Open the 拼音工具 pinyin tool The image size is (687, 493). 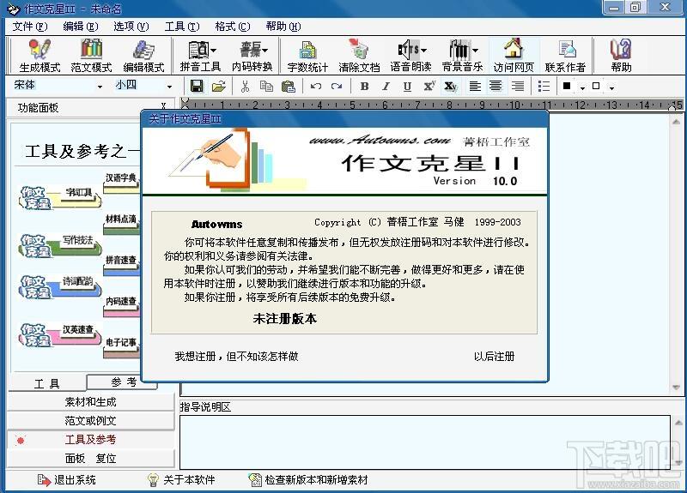200,55
